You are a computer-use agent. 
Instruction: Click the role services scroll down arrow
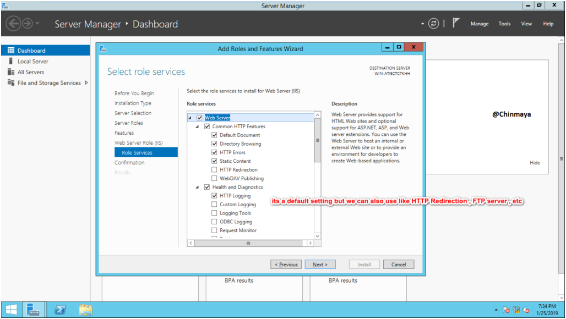point(318,236)
